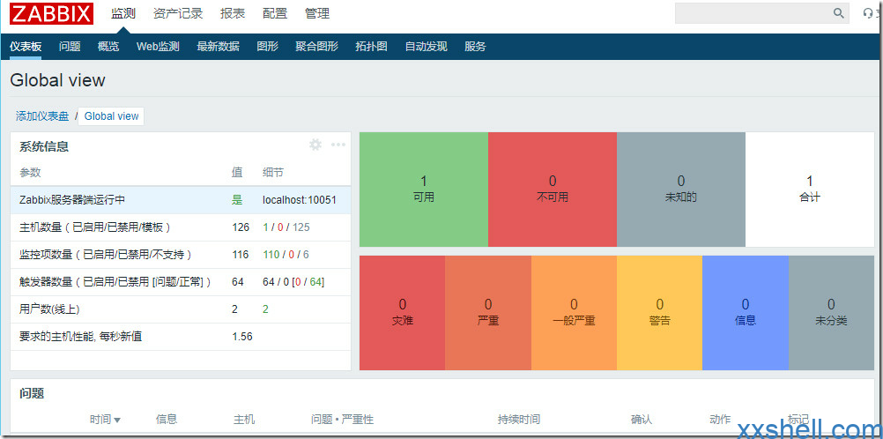Click the 问题 • 严重性 column header
This screenshot has width=883, height=439.
(343, 420)
